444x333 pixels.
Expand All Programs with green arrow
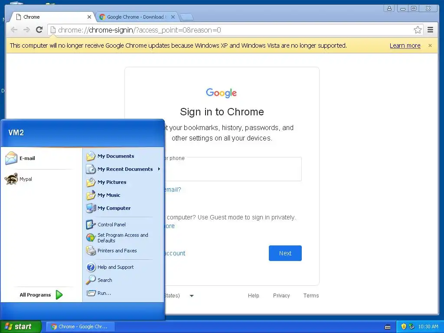(x=41, y=295)
